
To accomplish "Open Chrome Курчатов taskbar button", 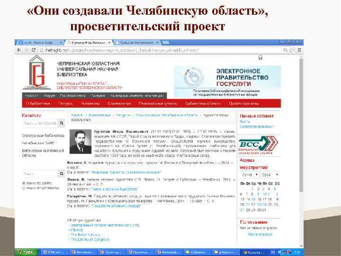I will point(254,252).
